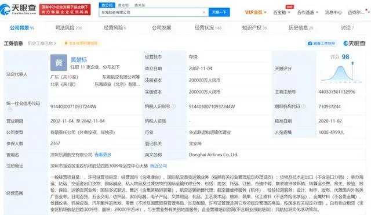Select the 核准日期 value 2020-11-02

tap(330, 121)
